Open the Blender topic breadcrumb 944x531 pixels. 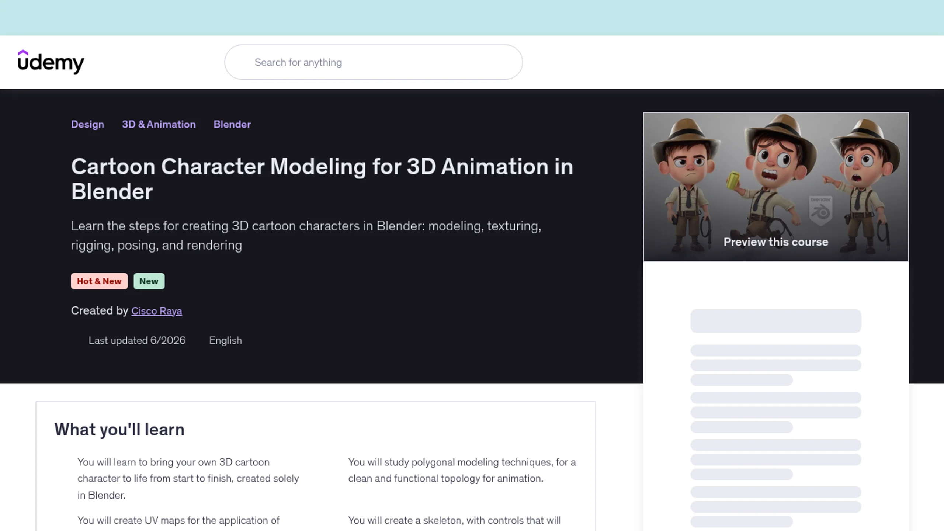[232, 124]
